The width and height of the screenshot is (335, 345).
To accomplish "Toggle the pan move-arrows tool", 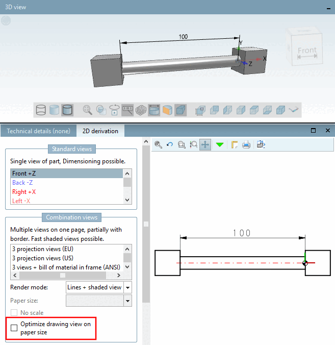I will pyautogui.click(x=205, y=144).
